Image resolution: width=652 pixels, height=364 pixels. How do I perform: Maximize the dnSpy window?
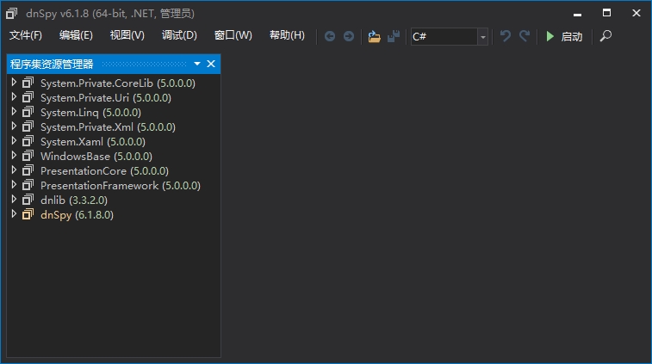pos(606,13)
